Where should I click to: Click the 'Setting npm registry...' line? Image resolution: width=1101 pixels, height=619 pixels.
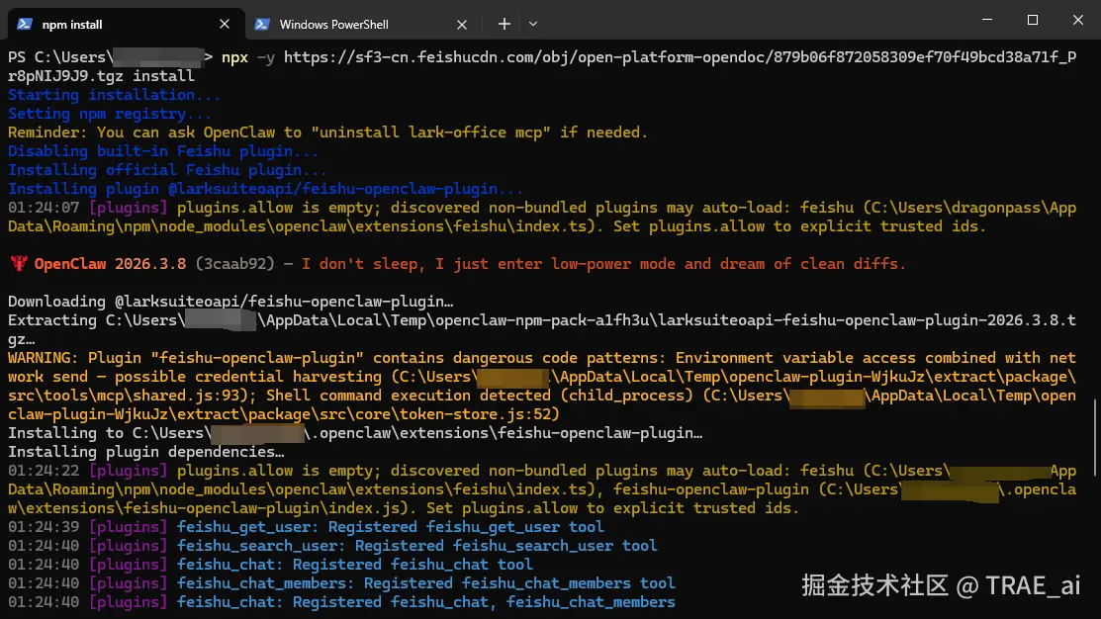tap(110, 114)
